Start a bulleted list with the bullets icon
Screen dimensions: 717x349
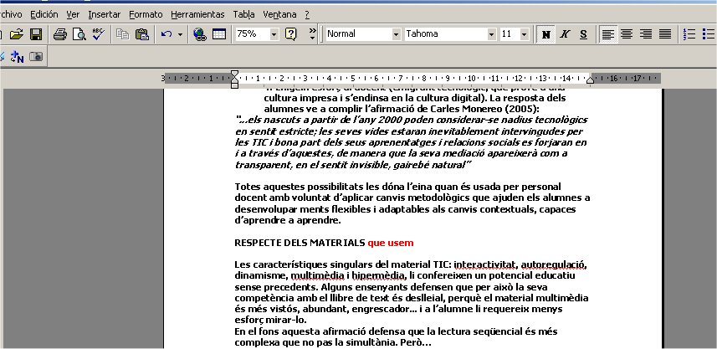[x=709, y=34]
